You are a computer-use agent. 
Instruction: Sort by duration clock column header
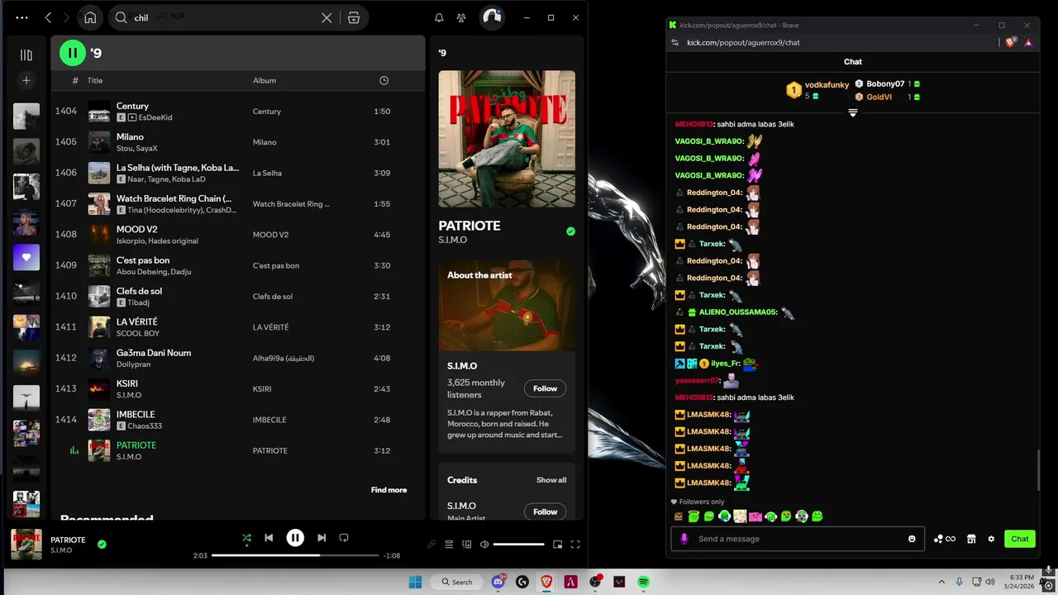point(384,80)
